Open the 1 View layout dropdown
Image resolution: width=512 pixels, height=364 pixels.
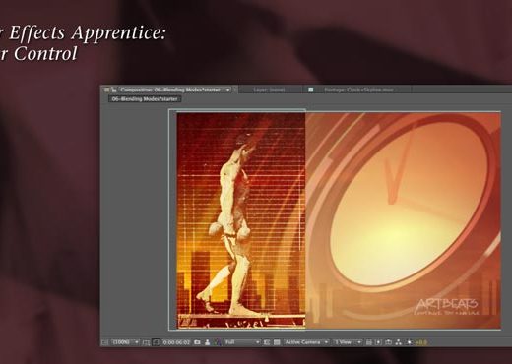(348, 342)
